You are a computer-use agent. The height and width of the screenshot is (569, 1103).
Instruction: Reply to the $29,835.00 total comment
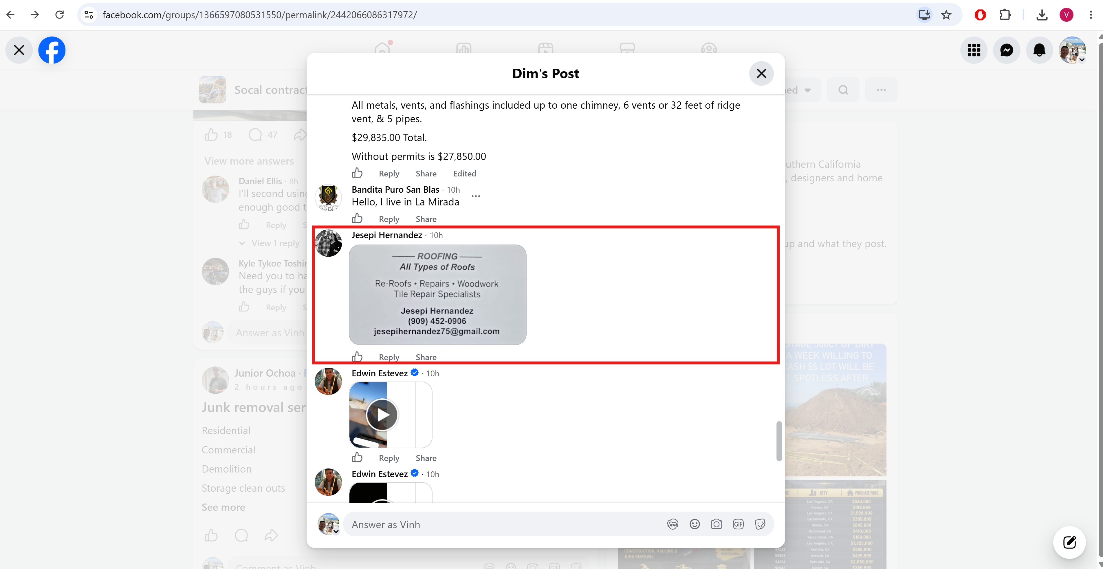tap(389, 174)
